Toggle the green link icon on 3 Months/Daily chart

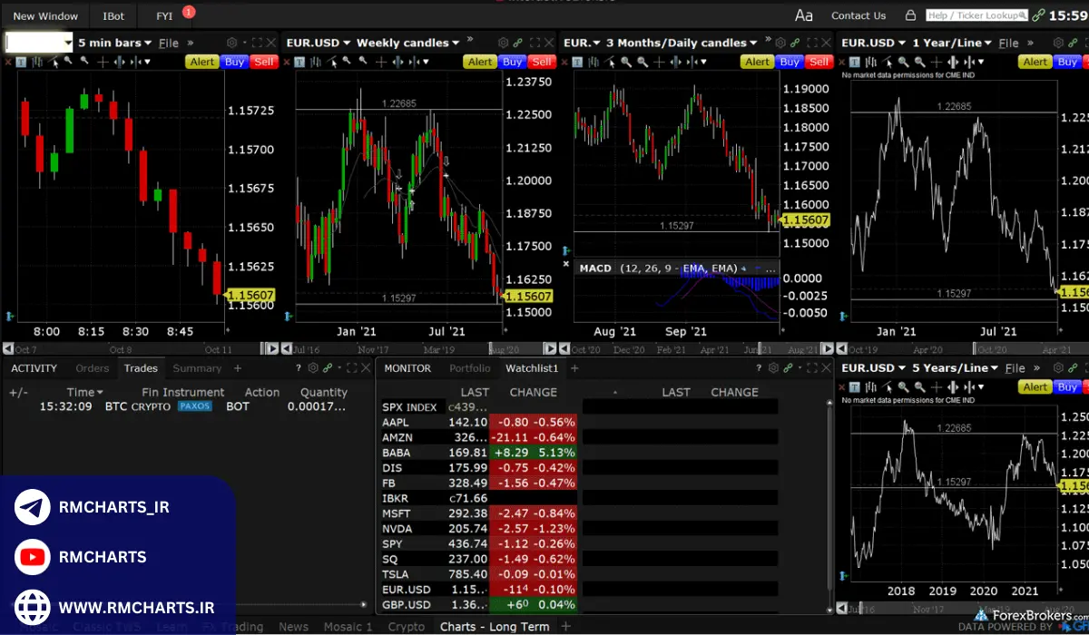pos(795,43)
